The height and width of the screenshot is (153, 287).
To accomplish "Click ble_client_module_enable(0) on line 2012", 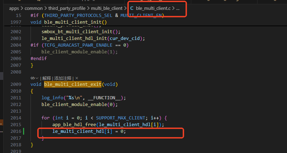I will [x=79, y=105].
